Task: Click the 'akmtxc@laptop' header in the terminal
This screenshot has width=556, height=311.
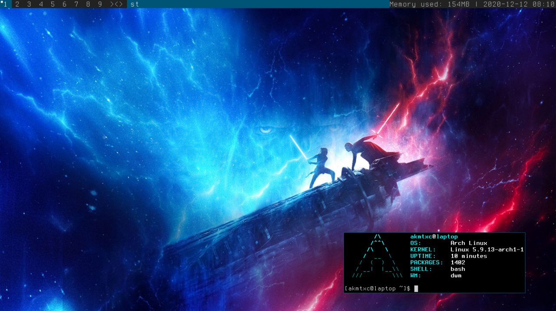Action: [x=434, y=236]
